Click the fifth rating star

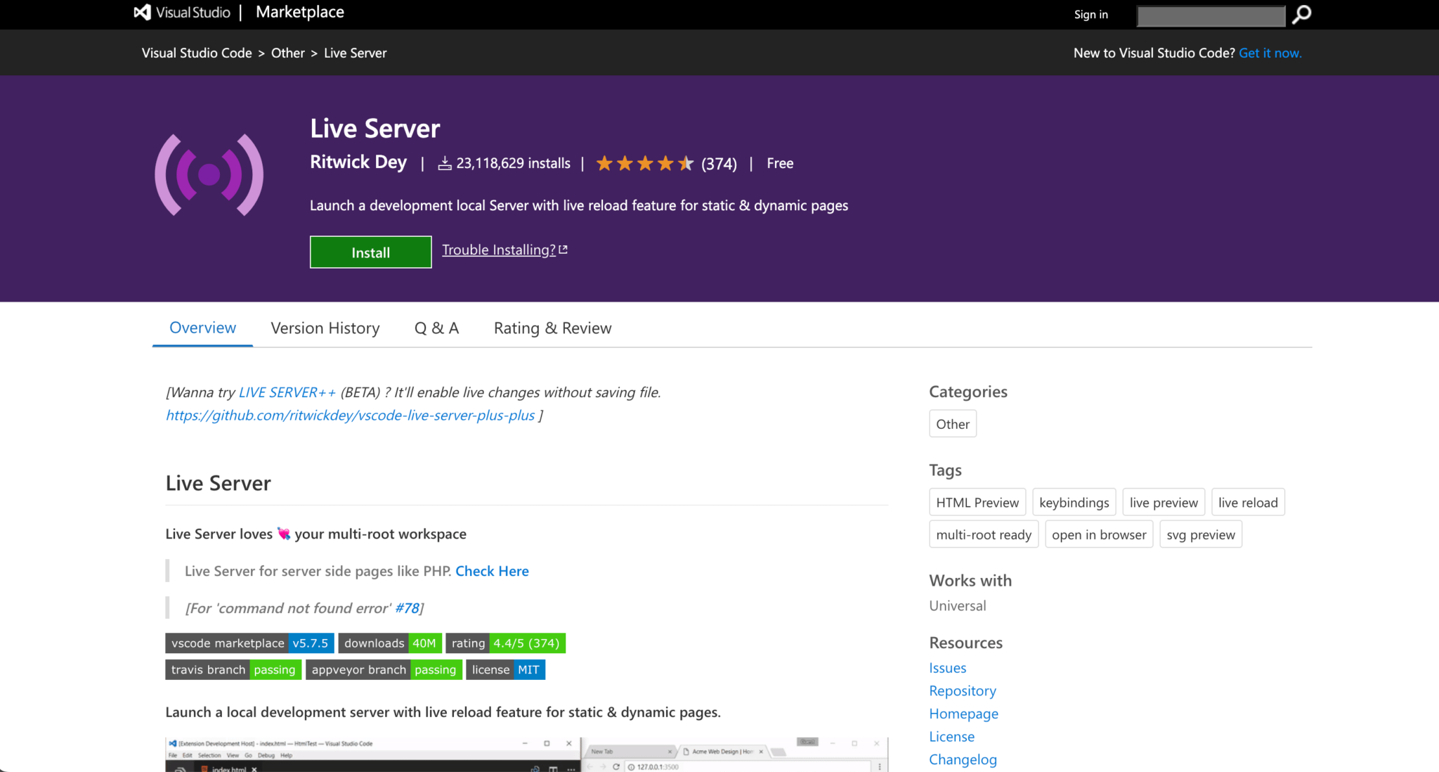tap(685, 162)
